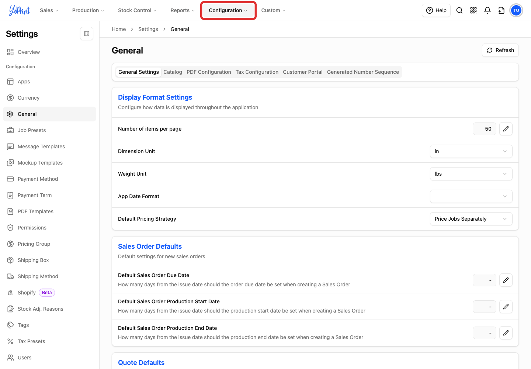Switch to Tax Configuration tab
531x369 pixels.
pyautogui.click(x=257, y=72)
